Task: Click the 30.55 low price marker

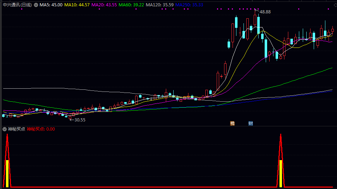Action: 80,120
